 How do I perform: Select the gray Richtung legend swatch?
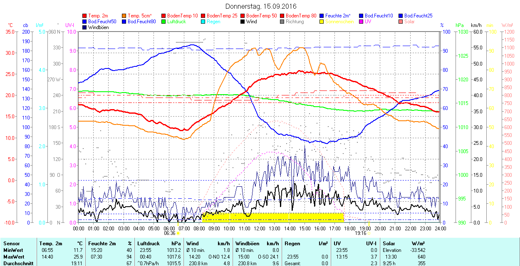click(282, 22)
